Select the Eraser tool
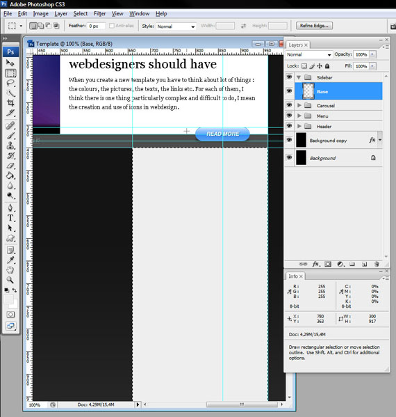The image size is (396, 417). (10, 166)
